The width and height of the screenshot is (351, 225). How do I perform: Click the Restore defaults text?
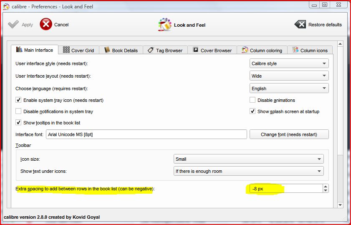click(x=325, y=25)
